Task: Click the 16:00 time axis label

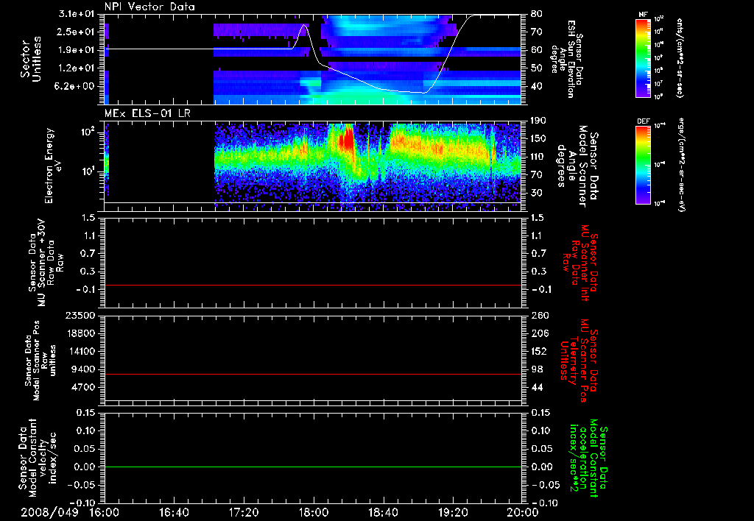Action: (x=104, y=512)
